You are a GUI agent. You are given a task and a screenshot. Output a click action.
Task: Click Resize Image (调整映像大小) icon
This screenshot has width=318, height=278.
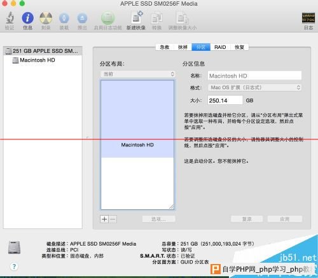tap(183, 18)
